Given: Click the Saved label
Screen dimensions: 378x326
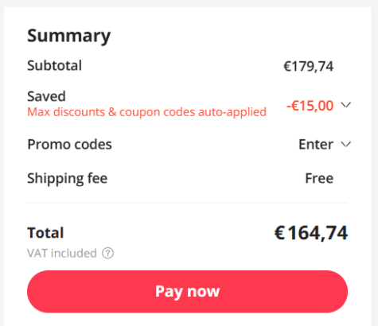Looking at the screenshot, I should click(x=46, y=96).
